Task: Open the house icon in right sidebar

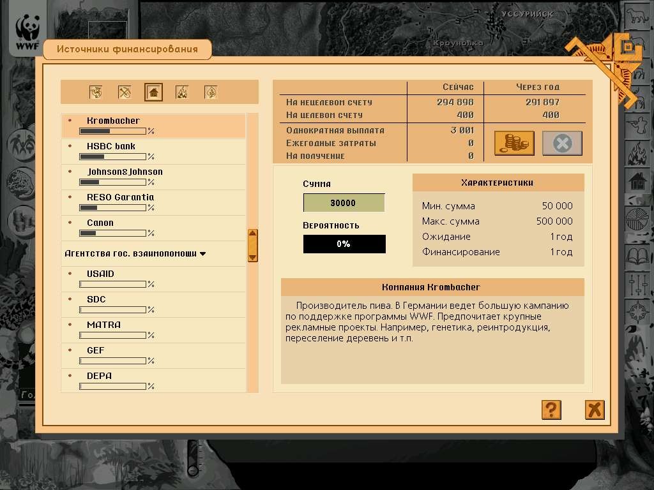Action: coord(638,182)
